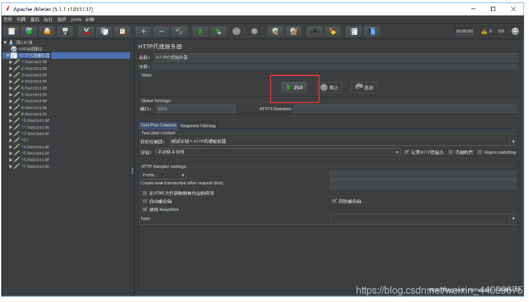Viewport: 529px width, 302px height.
Task: Collapse all nodes with the minus icon
Action: click(x=161, y=31)
